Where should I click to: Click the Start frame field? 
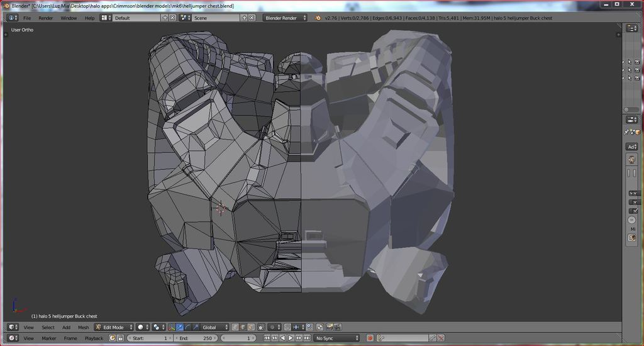pyautogui.click(x=150, y=338)
